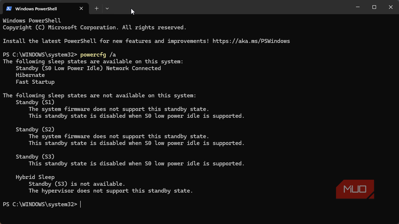The height and width of the screenshot is (224, 399).
Task: Click the Copyright Microsoft Corporation line
Action: (95, 28)
